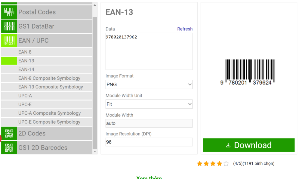Open the Image Format dropdown
Image resolution: width=308 pixels, height=179 pixels.
(149, 85)
